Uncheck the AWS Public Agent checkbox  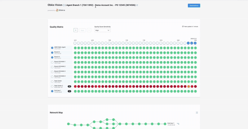tap(52, 48)
